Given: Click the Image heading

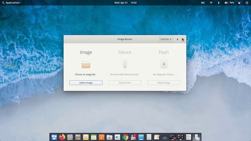Looking at the screenshot, I should point(86,52).
